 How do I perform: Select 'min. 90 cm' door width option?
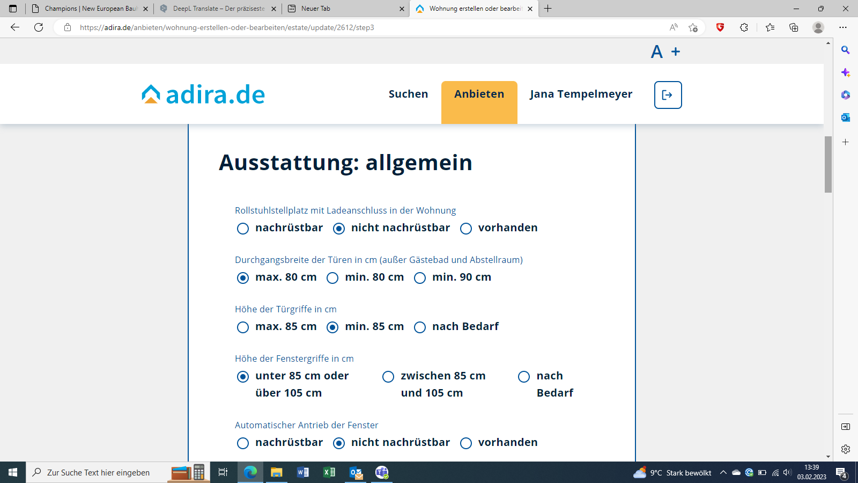tap(420, 278)
